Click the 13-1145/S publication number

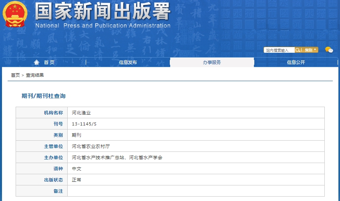[x=84, y=124]
